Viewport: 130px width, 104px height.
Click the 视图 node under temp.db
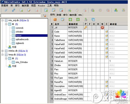click(x=14, y=66)
